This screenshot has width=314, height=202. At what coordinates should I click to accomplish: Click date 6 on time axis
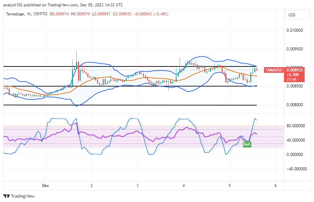276,186
